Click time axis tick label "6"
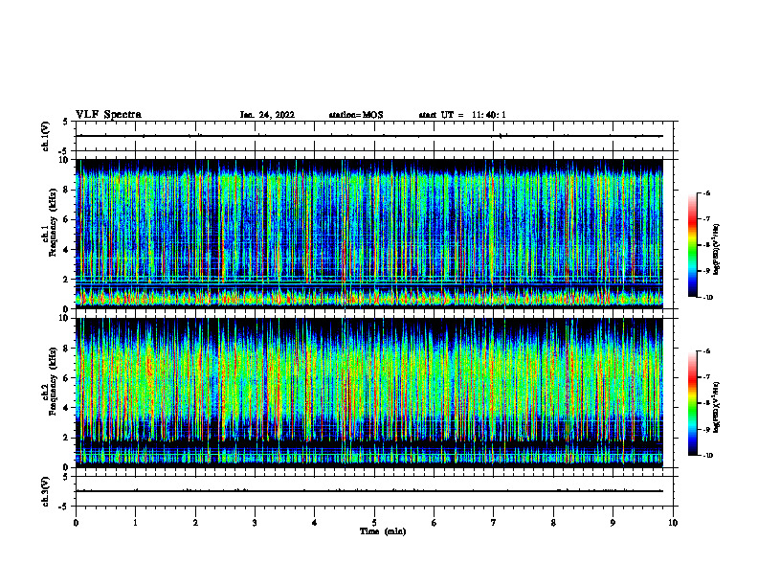The image size is (758, 586). (x=434, y=523)
